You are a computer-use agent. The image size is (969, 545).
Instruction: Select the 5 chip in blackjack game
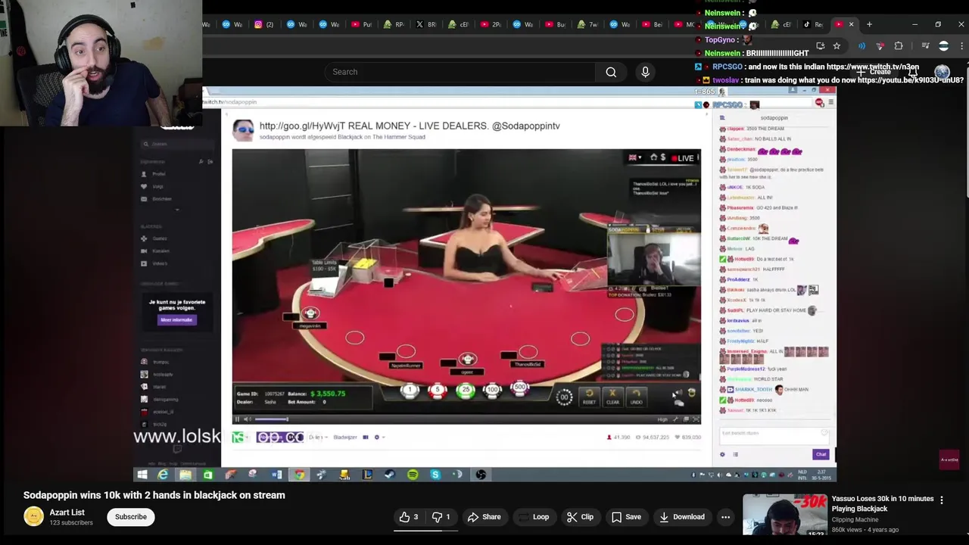point(437,391)
